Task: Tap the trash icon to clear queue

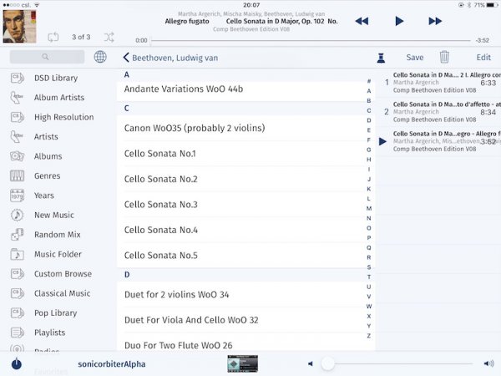Action: pyautogui.click(x=444, y=57)
